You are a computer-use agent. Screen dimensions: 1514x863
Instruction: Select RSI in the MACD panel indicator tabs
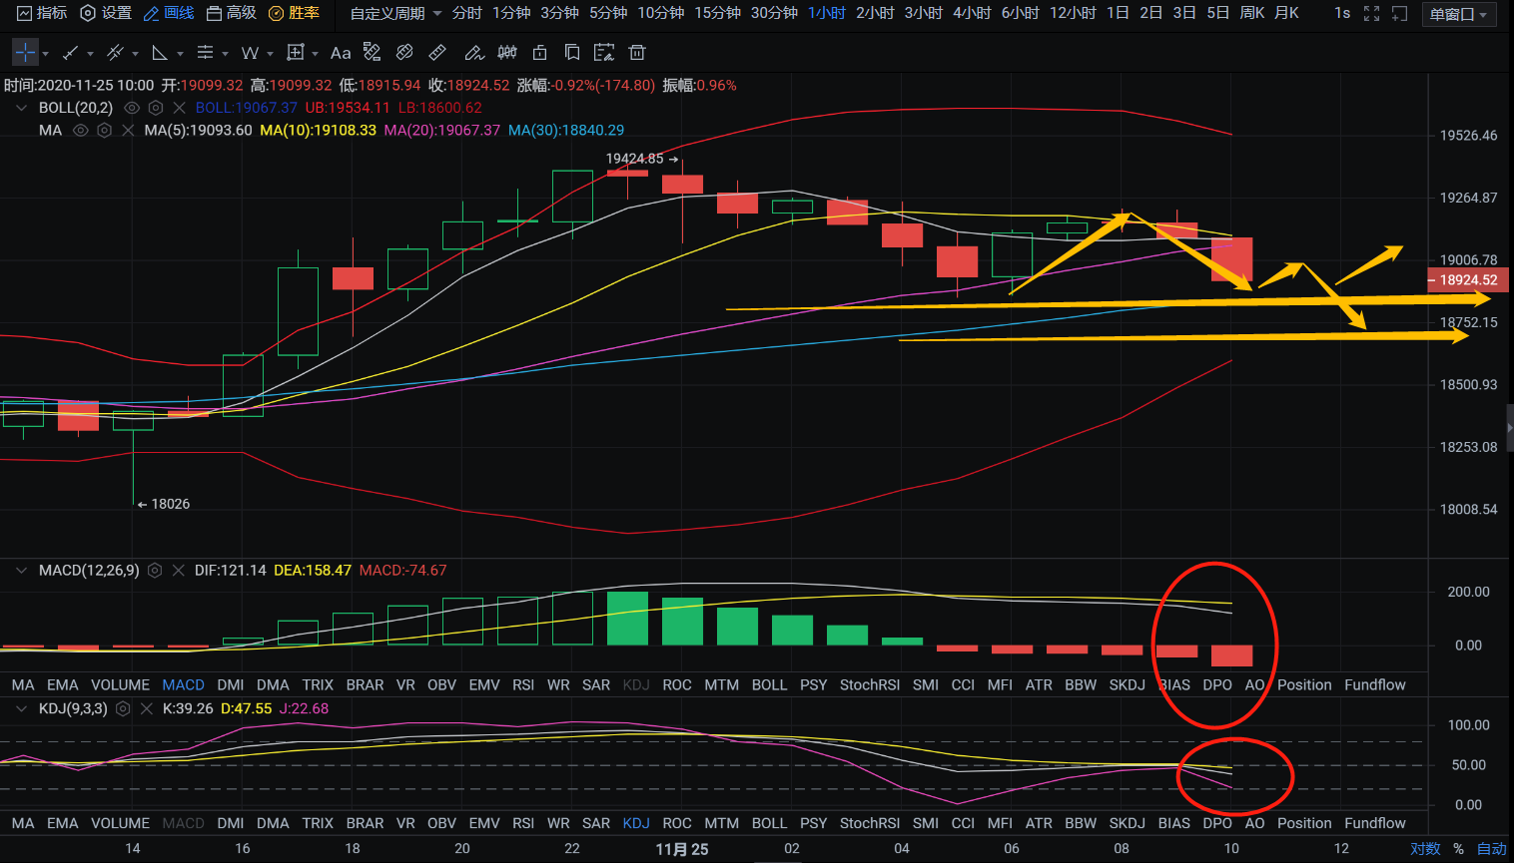[x=523, y=685]
